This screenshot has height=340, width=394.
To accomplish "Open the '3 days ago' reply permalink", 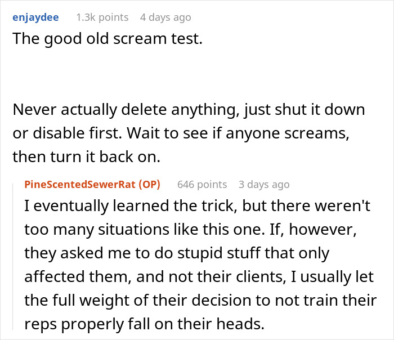I will point(264,184).
